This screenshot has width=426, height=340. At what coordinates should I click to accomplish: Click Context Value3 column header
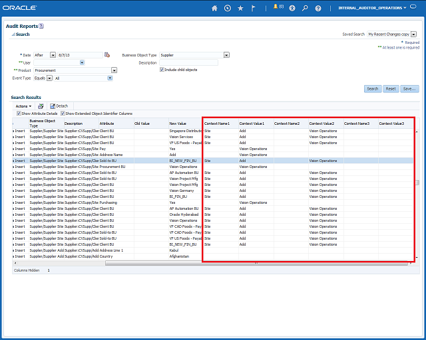coord(396,124)
